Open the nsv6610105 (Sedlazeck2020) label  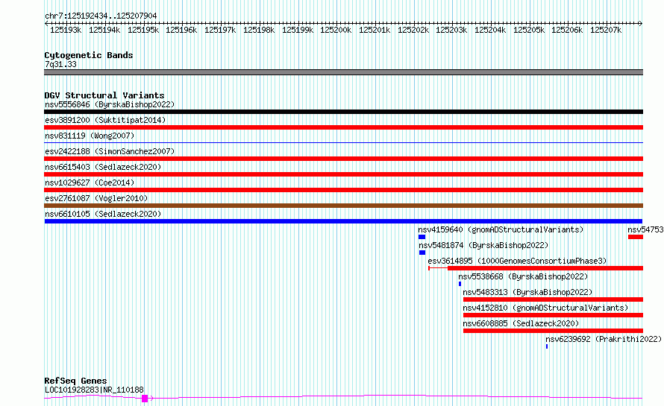click(x=103, y=214)
